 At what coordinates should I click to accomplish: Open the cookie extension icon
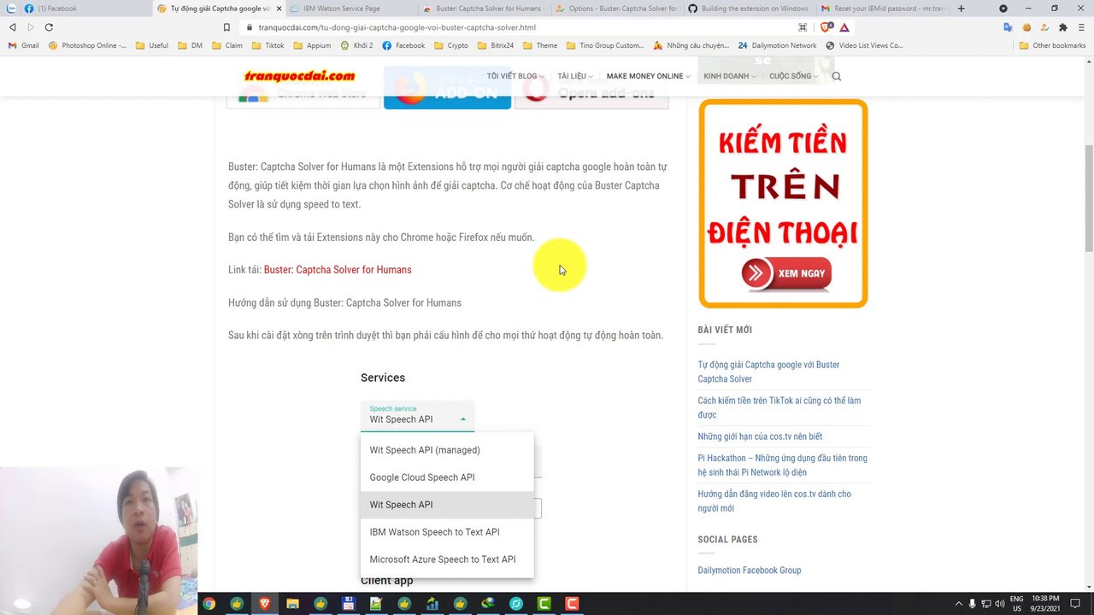click(x=1026, y=27)
